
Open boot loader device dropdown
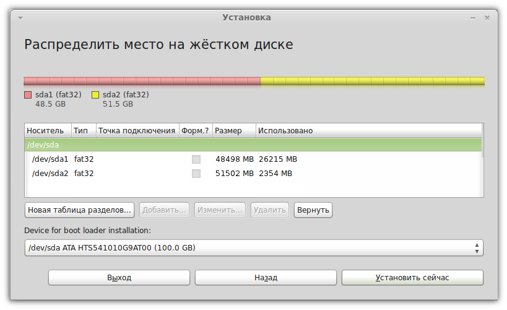(x=254, y=248)
